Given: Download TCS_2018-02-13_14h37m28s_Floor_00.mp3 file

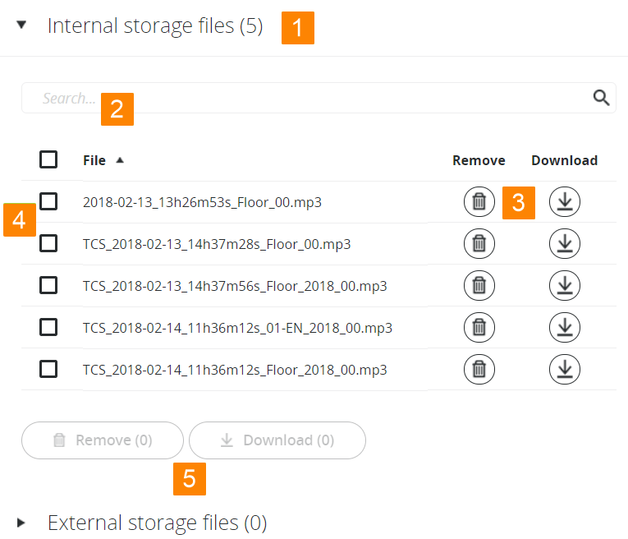Looking at the screenshot, I should pos(564,243).
